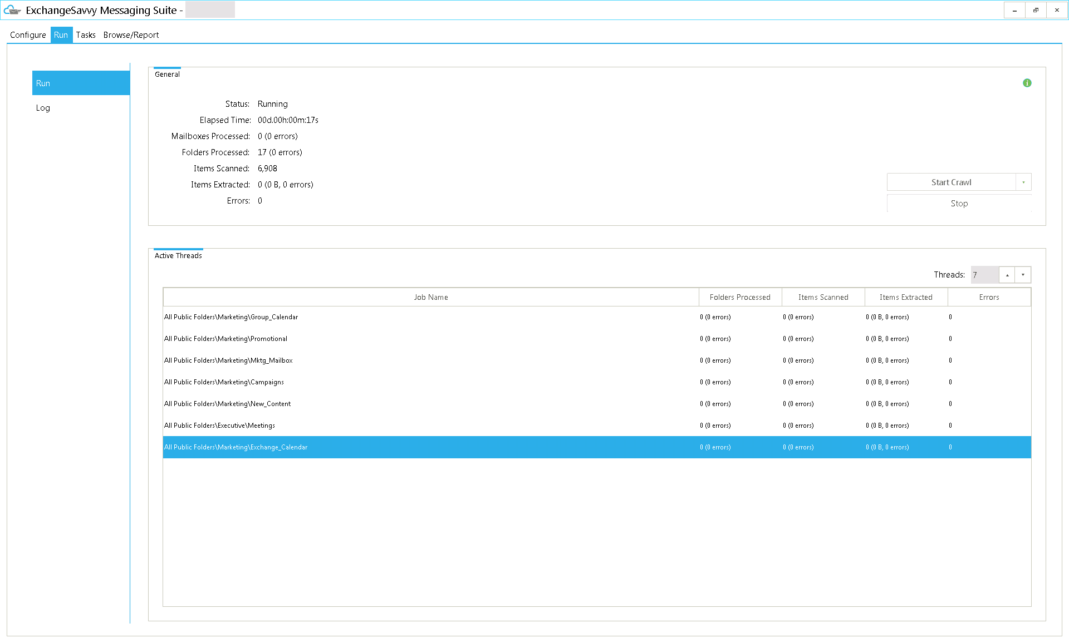Select the Marketing\Promotional thread row
1069x643 pixels.
click(x=597, y=339)
